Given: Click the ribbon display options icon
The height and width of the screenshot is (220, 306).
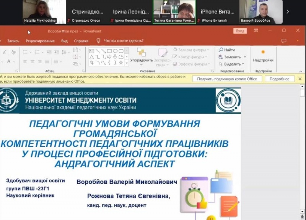Looking at the screenshot, I should (x=256, y=31).
